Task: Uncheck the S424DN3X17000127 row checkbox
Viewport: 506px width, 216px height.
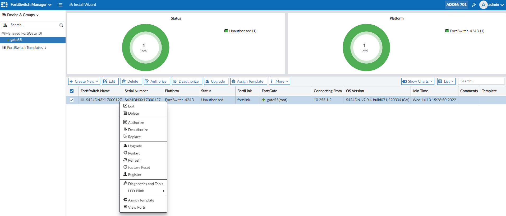Action: point(72,100)
